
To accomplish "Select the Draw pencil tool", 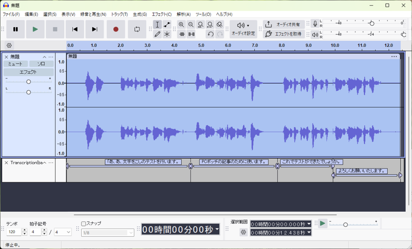I will tap(158, 34).
